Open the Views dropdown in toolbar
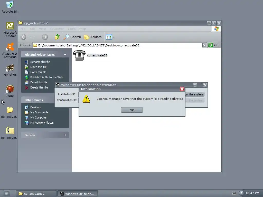 coord(110,37)
